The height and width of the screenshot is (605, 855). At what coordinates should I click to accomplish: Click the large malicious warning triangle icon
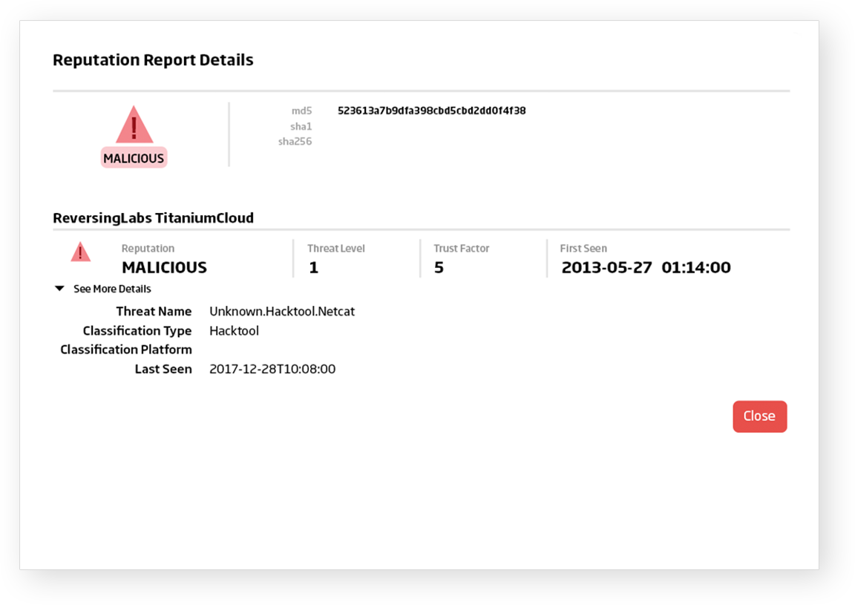[134, 125]
